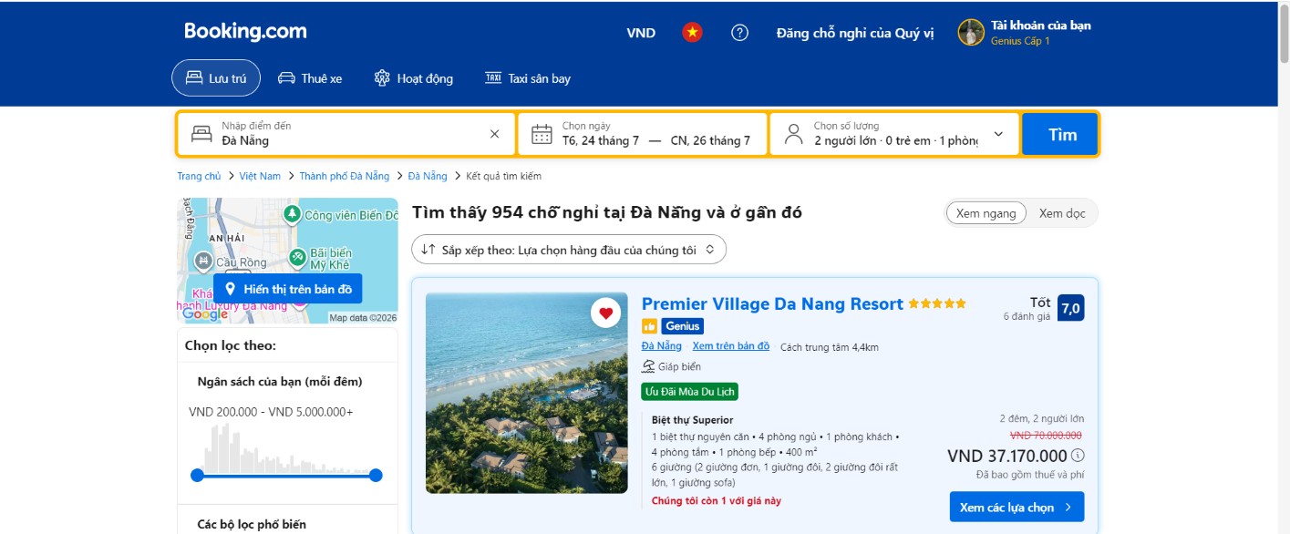Open the VND currency selector
Image resolution: width=1290 pixels, height=534 pixels.
click(x=641, y=33)
